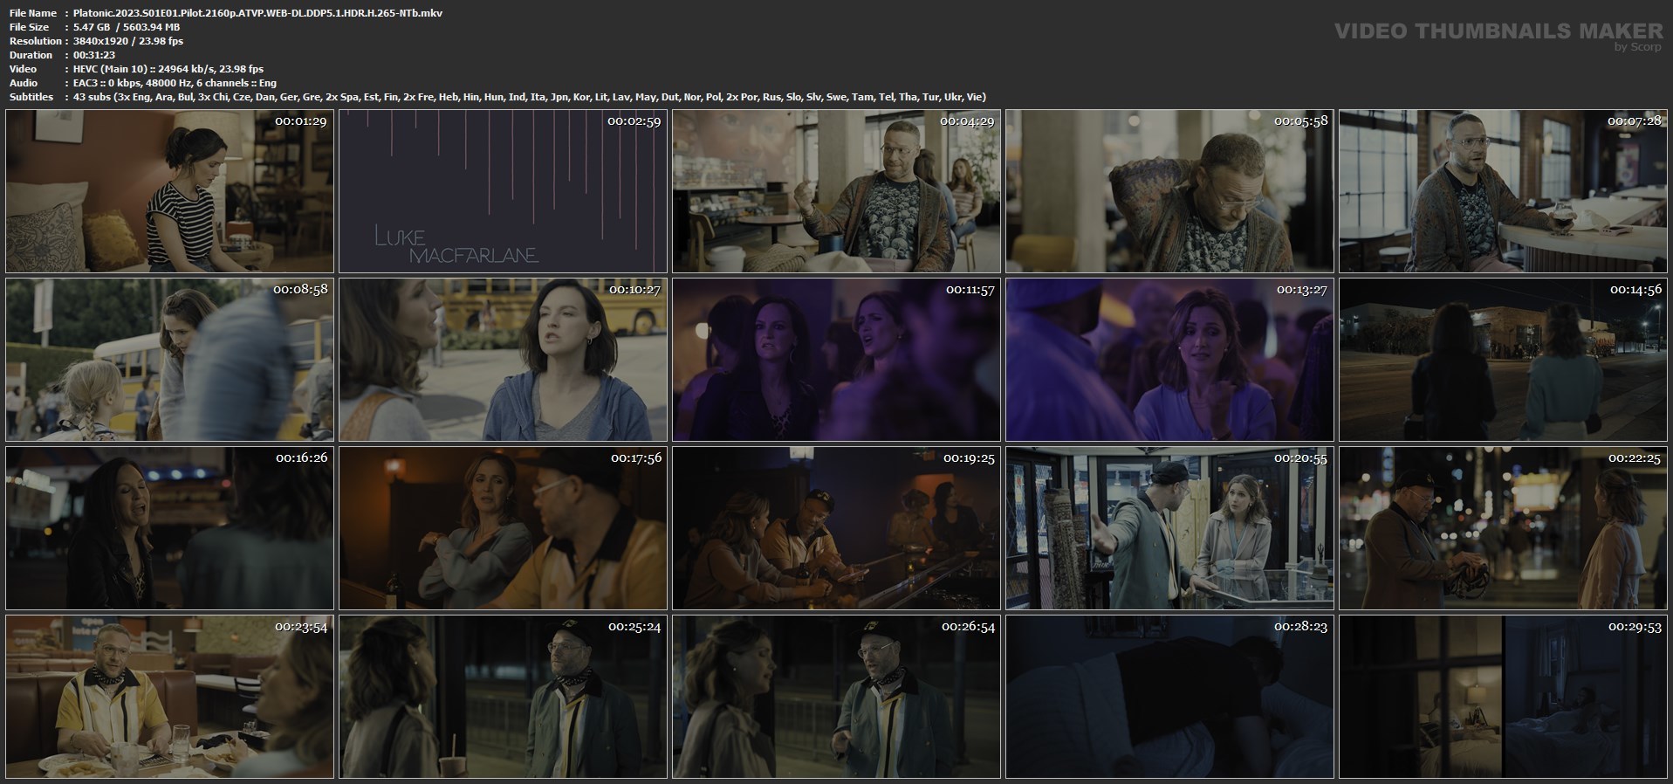Image resolution: width=1673 pixels, height=784 pixels.
Task: Click thumbnail timestamped 00:13:27
Action: tap(1169, 360)
